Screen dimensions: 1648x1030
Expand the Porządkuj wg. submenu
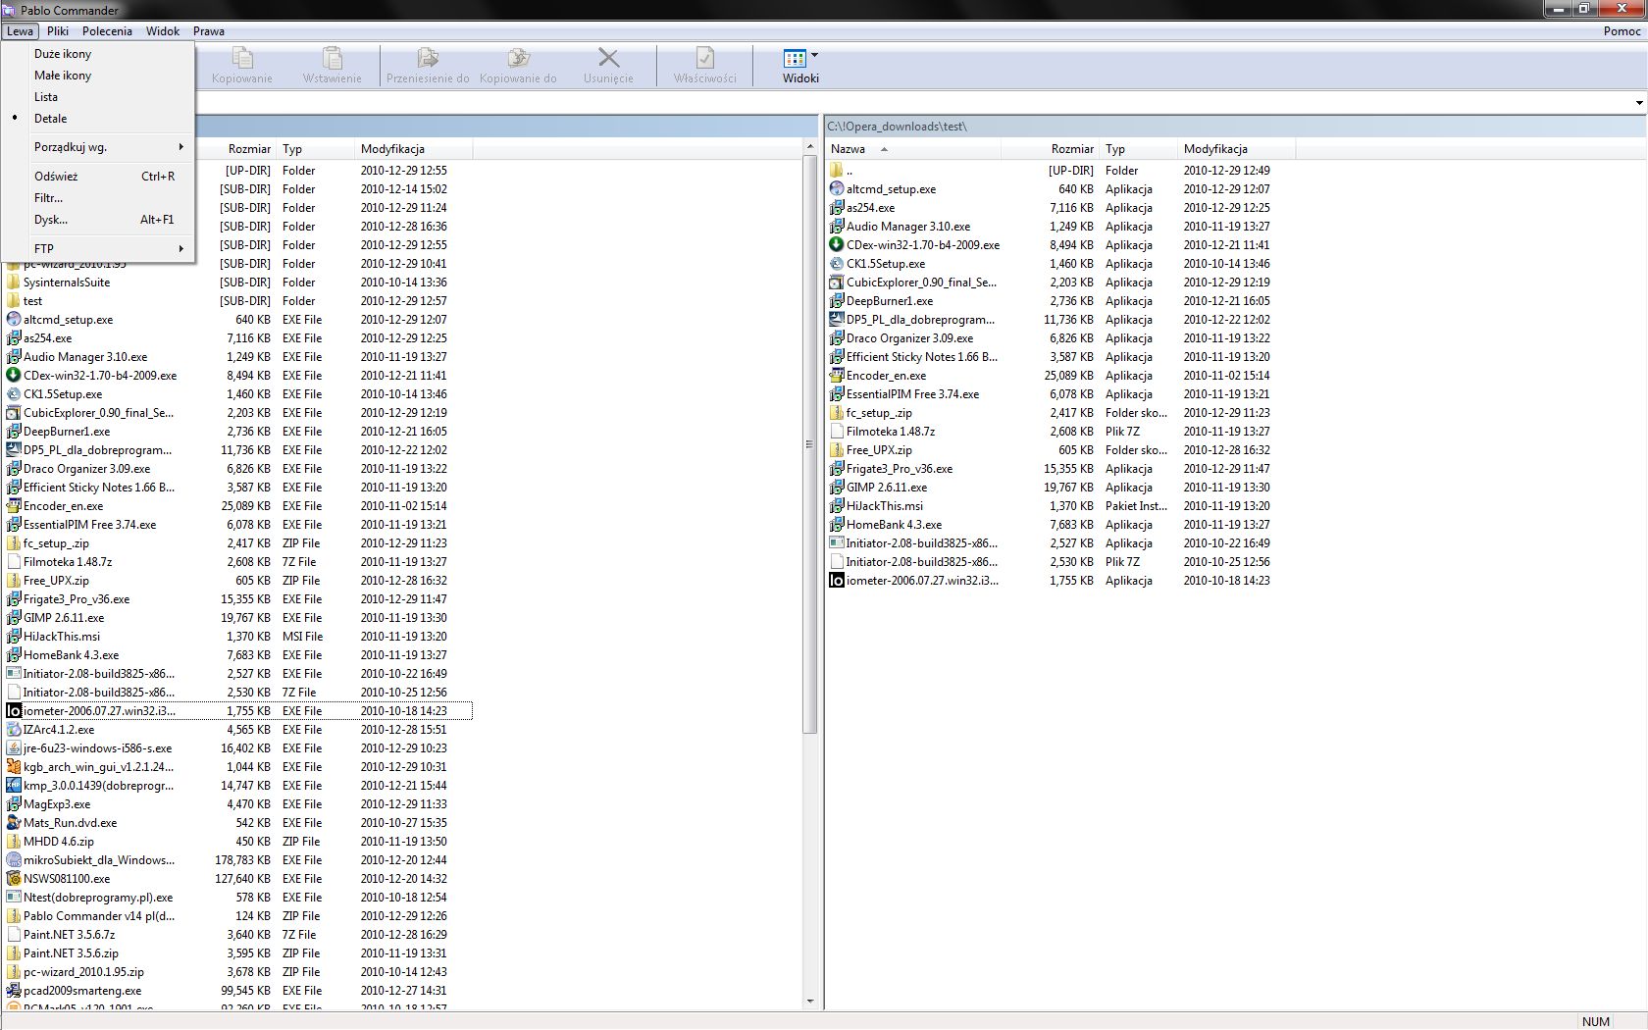point(98,147)
